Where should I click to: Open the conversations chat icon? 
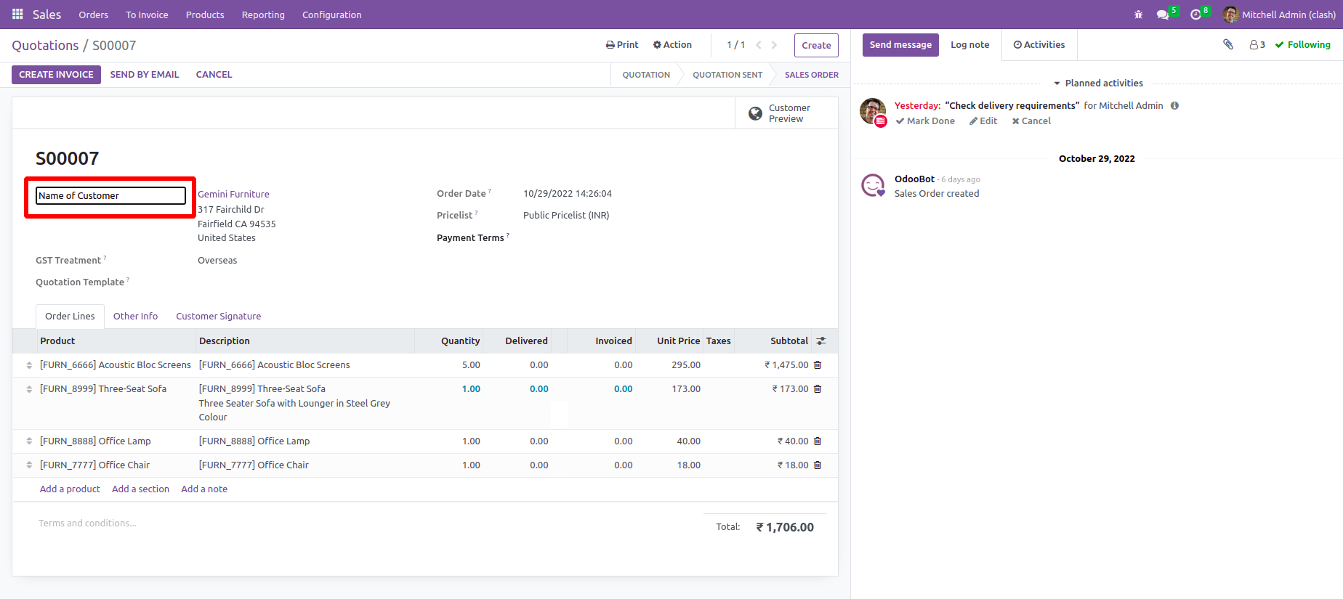click(x=1163, y=15)
